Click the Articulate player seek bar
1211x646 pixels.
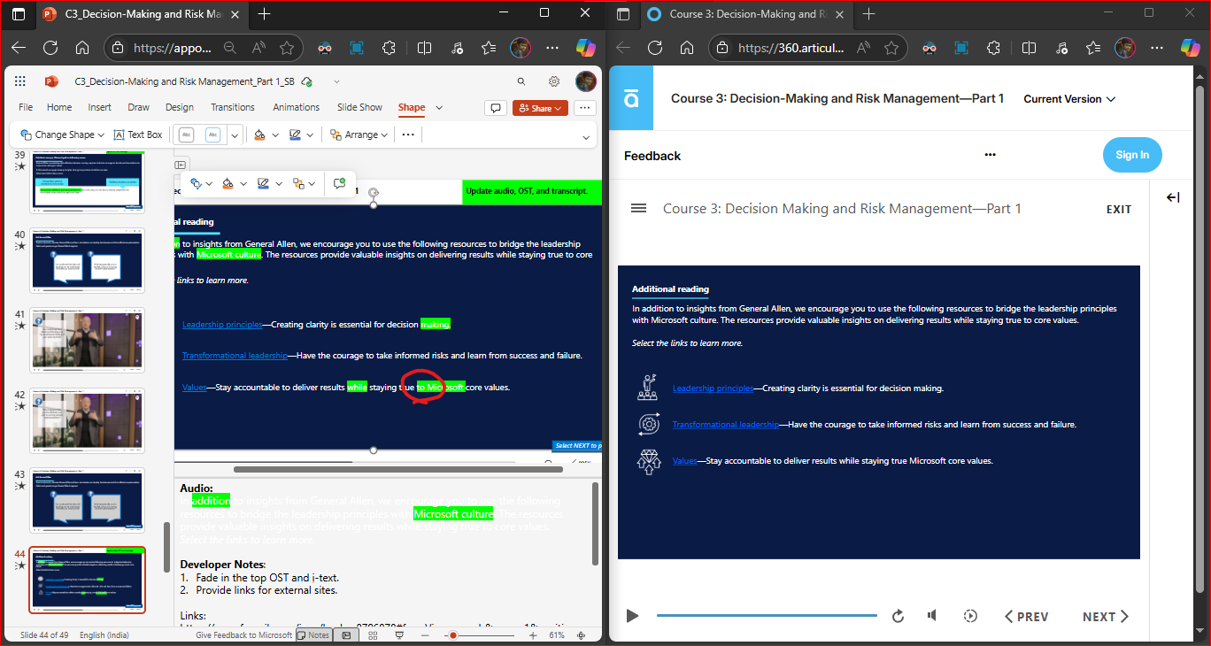coord(767,616)
